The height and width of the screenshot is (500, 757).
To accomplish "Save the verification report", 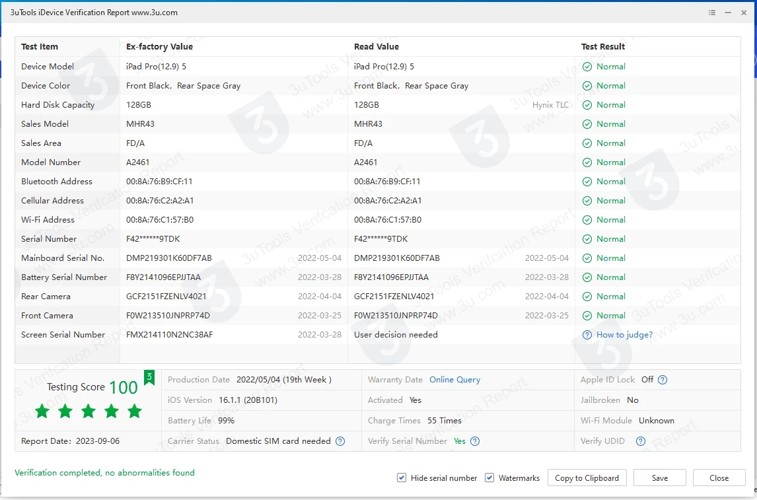I will (x=660, y=478).
